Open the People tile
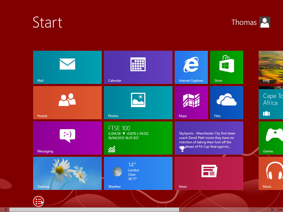The image size is (283, 212). (x=67, y=103)
